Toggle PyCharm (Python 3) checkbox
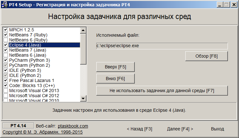239x138 pixels. 6,60
